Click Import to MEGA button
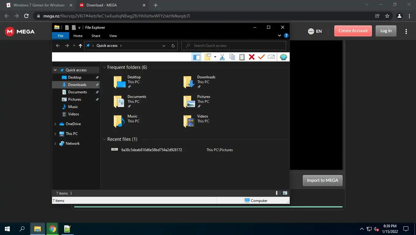The height and width of the screenshot is (235, 416). pyautogui.click(x=322, y=180)
